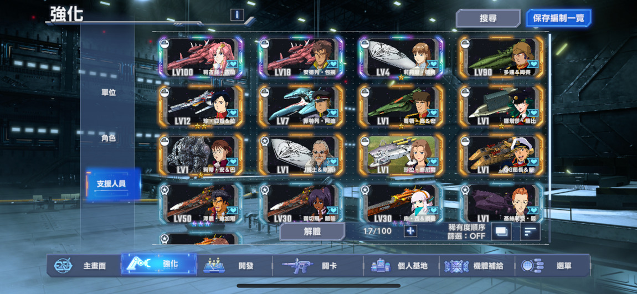This screenshot has width=637, height=294.
Task: Open the 稀有度順序 filter setting
Action: (466, 231)
